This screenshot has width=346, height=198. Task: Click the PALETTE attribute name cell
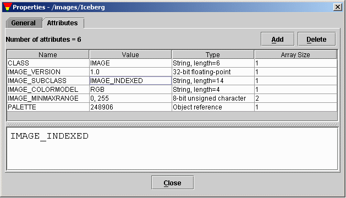48,107
